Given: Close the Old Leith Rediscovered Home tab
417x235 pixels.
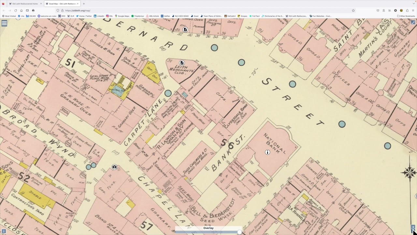Looking at the screenshot, I should point(41,4).
